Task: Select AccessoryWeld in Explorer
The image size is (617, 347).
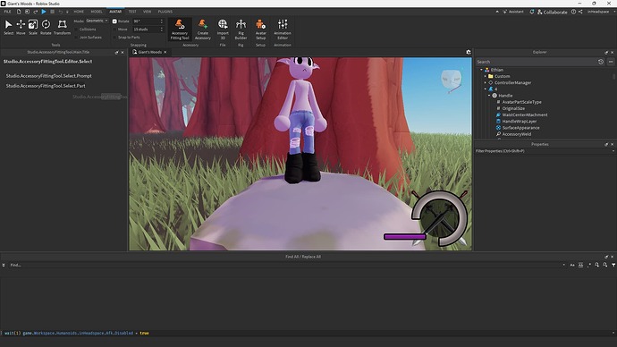Action: click(x=516, y=134)
